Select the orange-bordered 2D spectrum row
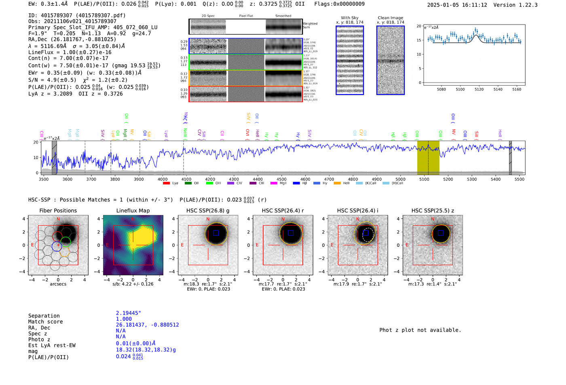 pos(245,78)
